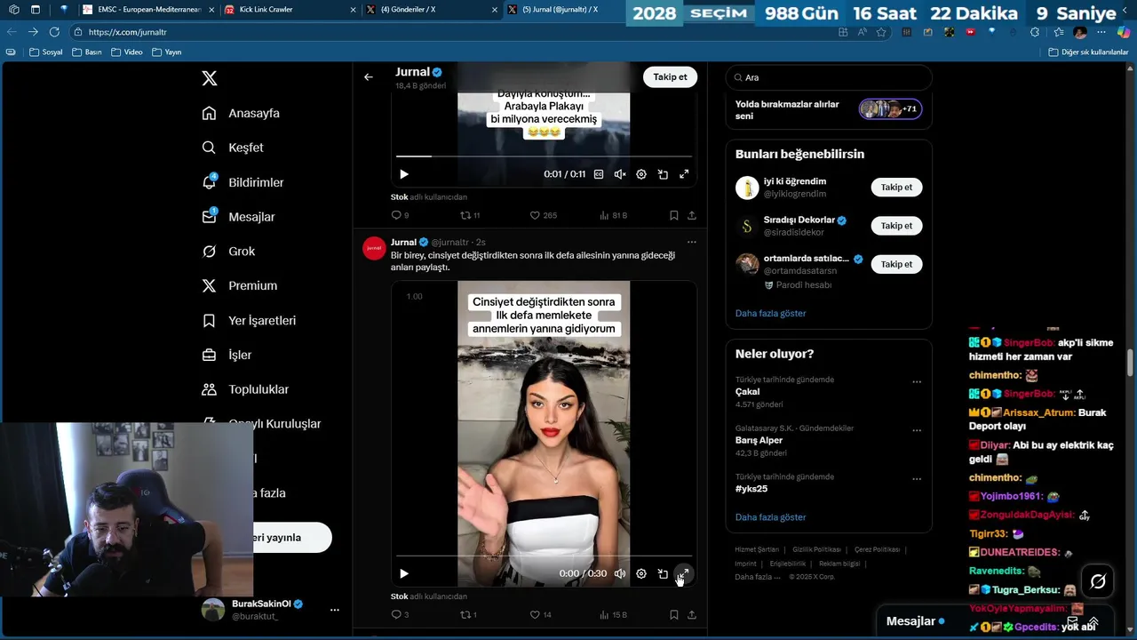Viewport: 1137px width, 640px height.
Task: Seek on lower video progress bar
Action: (x=544, y=556)
